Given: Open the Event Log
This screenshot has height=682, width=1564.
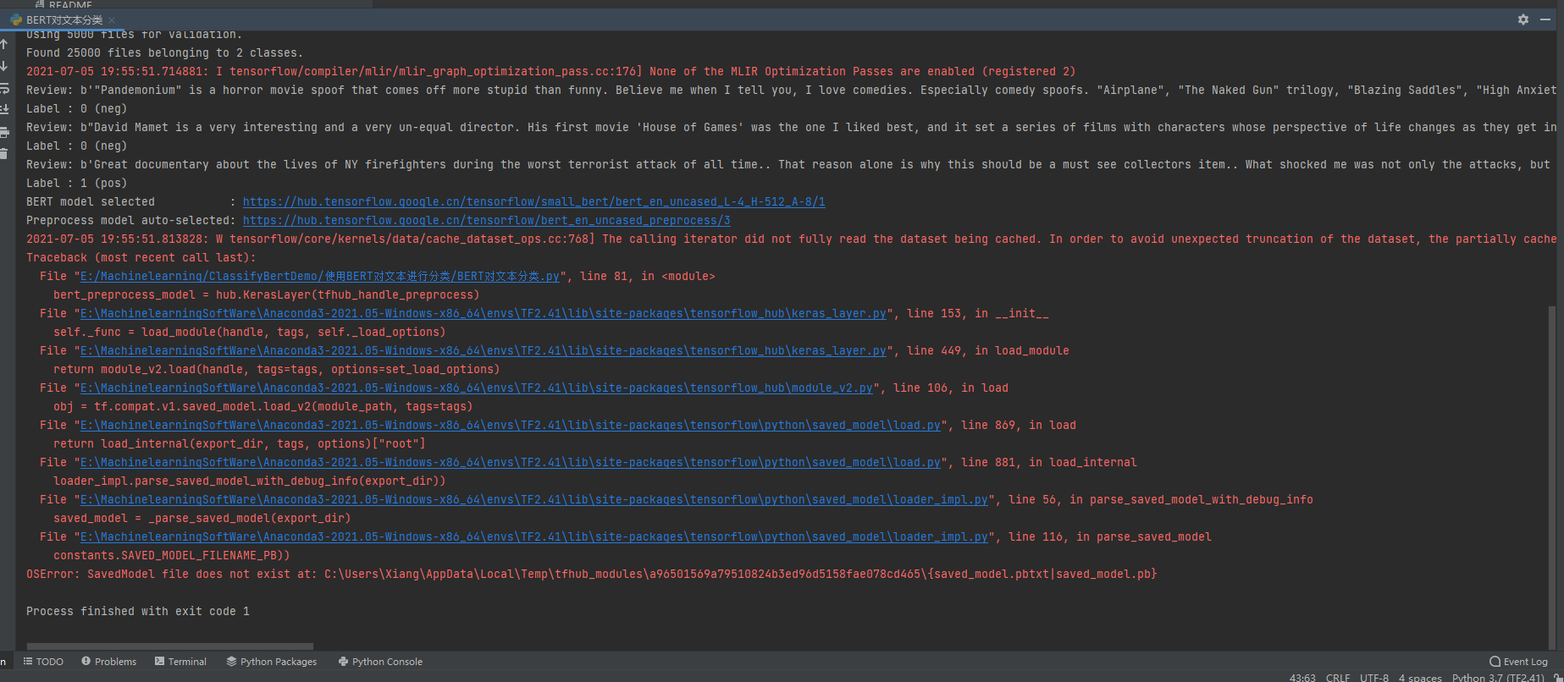Looking at the screenshot, I should pyautogui.click(x=1518, y=662).
